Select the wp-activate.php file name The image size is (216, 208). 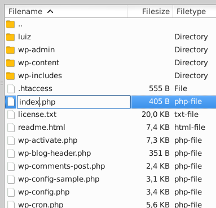click(48, 141)
